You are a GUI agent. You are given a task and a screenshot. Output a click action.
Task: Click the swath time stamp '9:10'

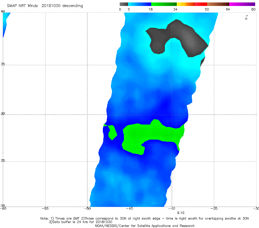tap(181, 213)
